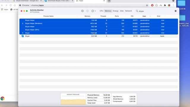The height and width of the screenshot is (107, 190).
Task: Open the top desktop folder
Action: [181, 3]
